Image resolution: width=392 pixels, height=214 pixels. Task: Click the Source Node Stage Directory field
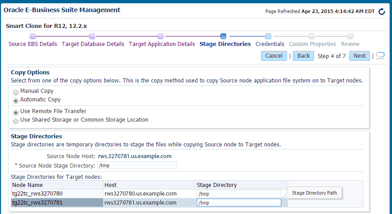click(x=137, y=165)
